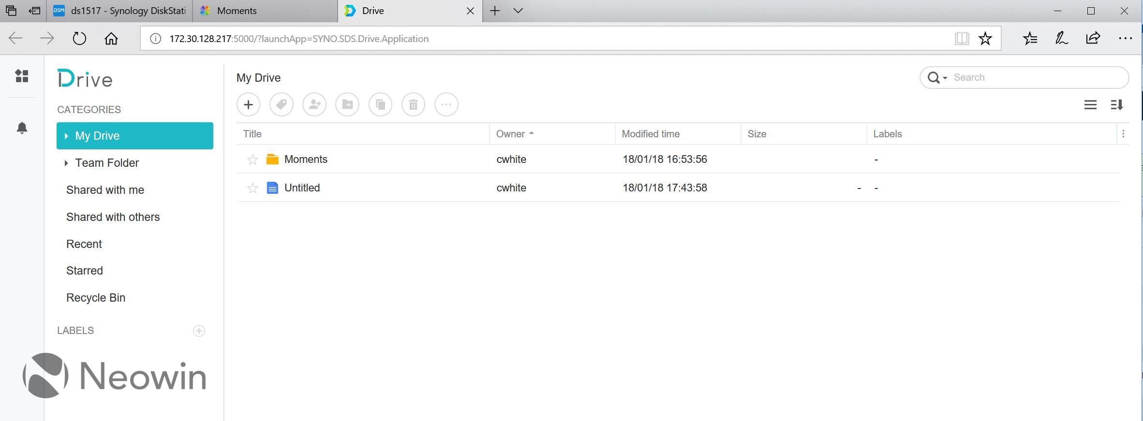Click the Move to folder icon
The width and height of the screenshot is (1143, 421).
(x=347, y=104)
